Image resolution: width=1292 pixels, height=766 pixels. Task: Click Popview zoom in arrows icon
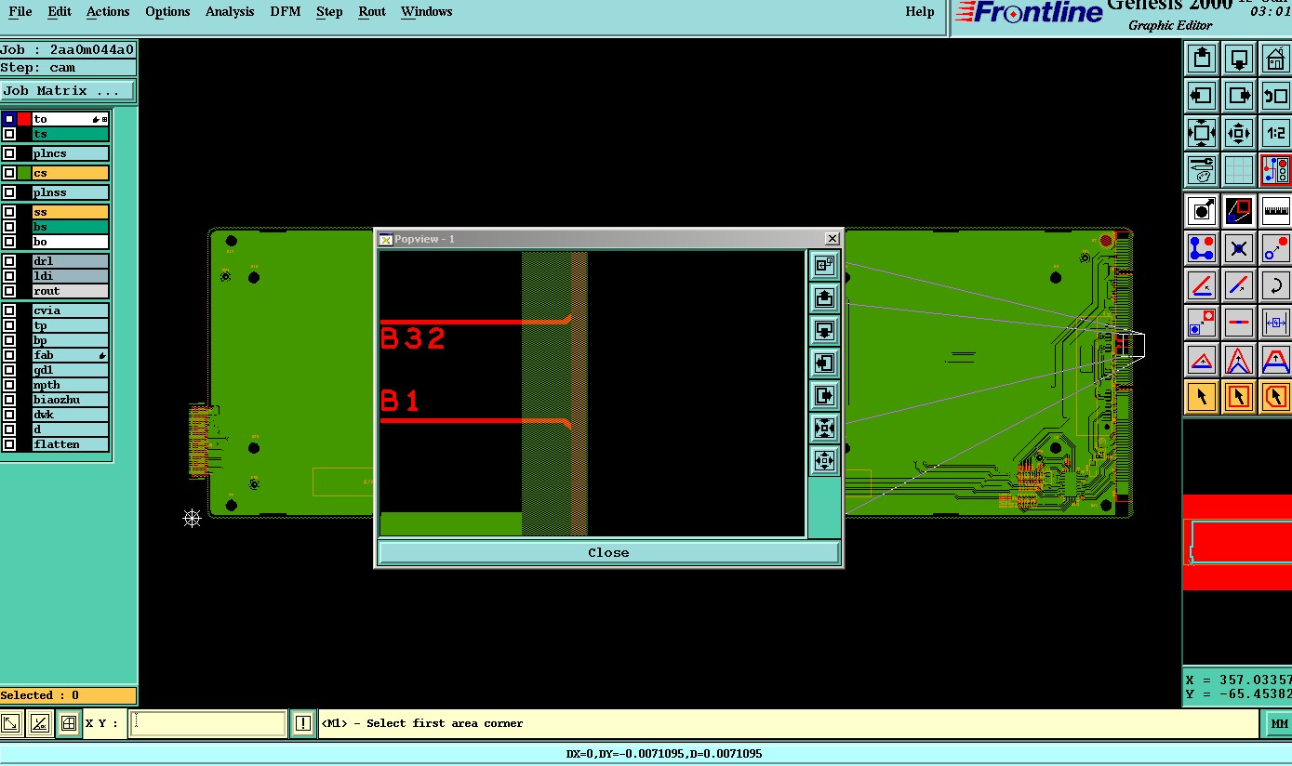point(824,428)
